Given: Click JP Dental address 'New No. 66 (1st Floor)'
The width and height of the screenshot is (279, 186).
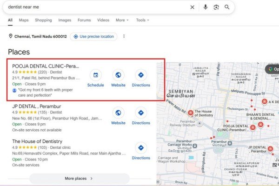Looking at the screenshot, I should (57, 119).
